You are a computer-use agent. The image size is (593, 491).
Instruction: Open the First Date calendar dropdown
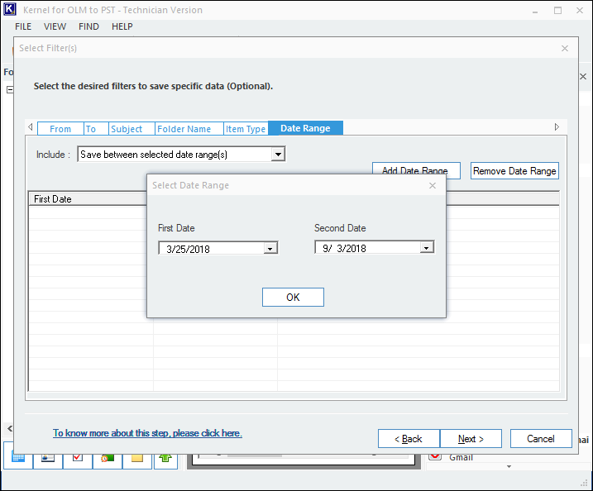270,249
